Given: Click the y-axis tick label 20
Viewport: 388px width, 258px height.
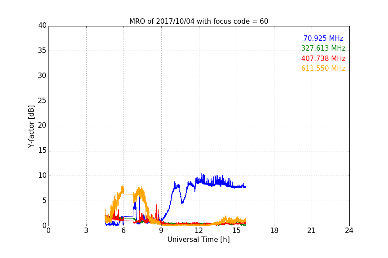Looking at the screenshot, I should coord(42,125).
